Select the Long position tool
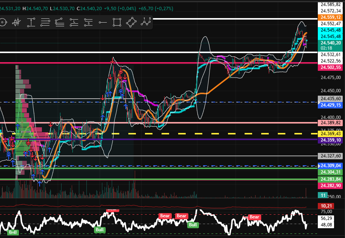Screen dimensions: 345x238 tap(74, 23)
